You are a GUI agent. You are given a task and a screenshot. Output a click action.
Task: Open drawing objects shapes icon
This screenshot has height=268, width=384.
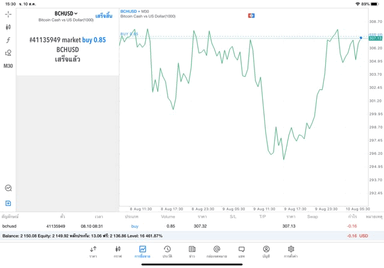pyautogui.click(x=8, y=53)
